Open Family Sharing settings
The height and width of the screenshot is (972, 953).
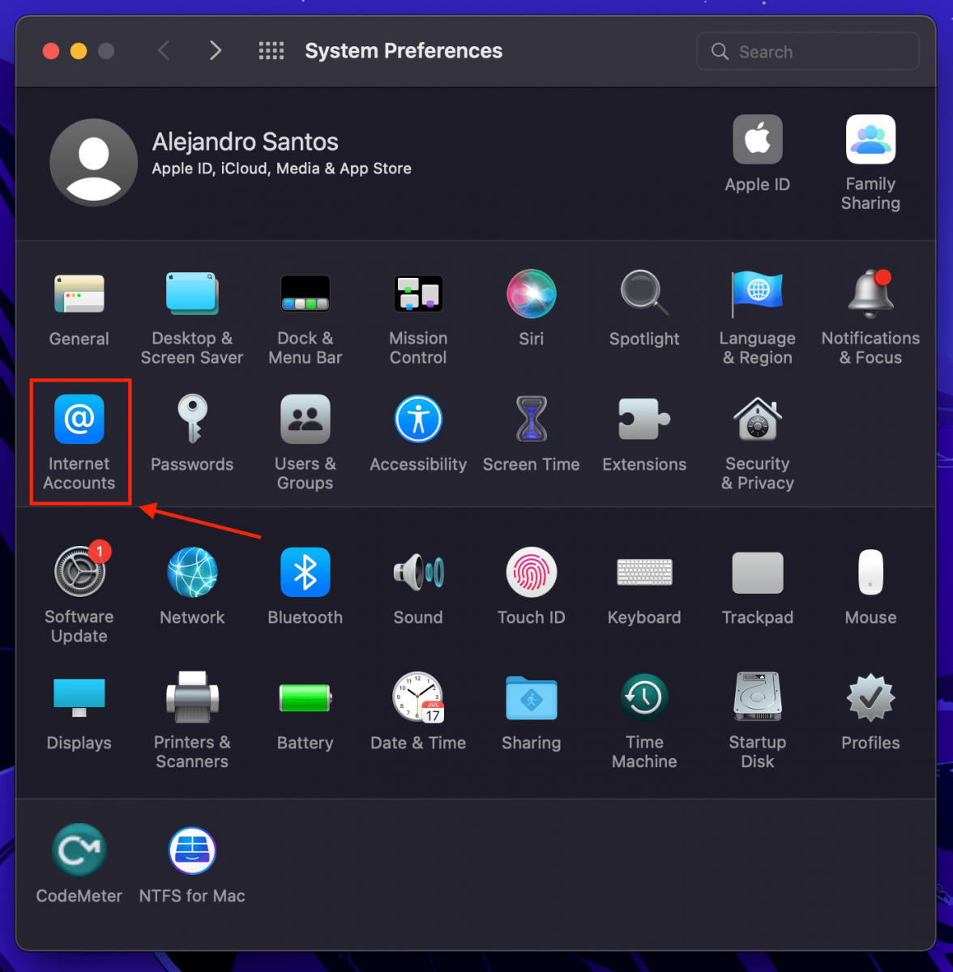(870, 139)
